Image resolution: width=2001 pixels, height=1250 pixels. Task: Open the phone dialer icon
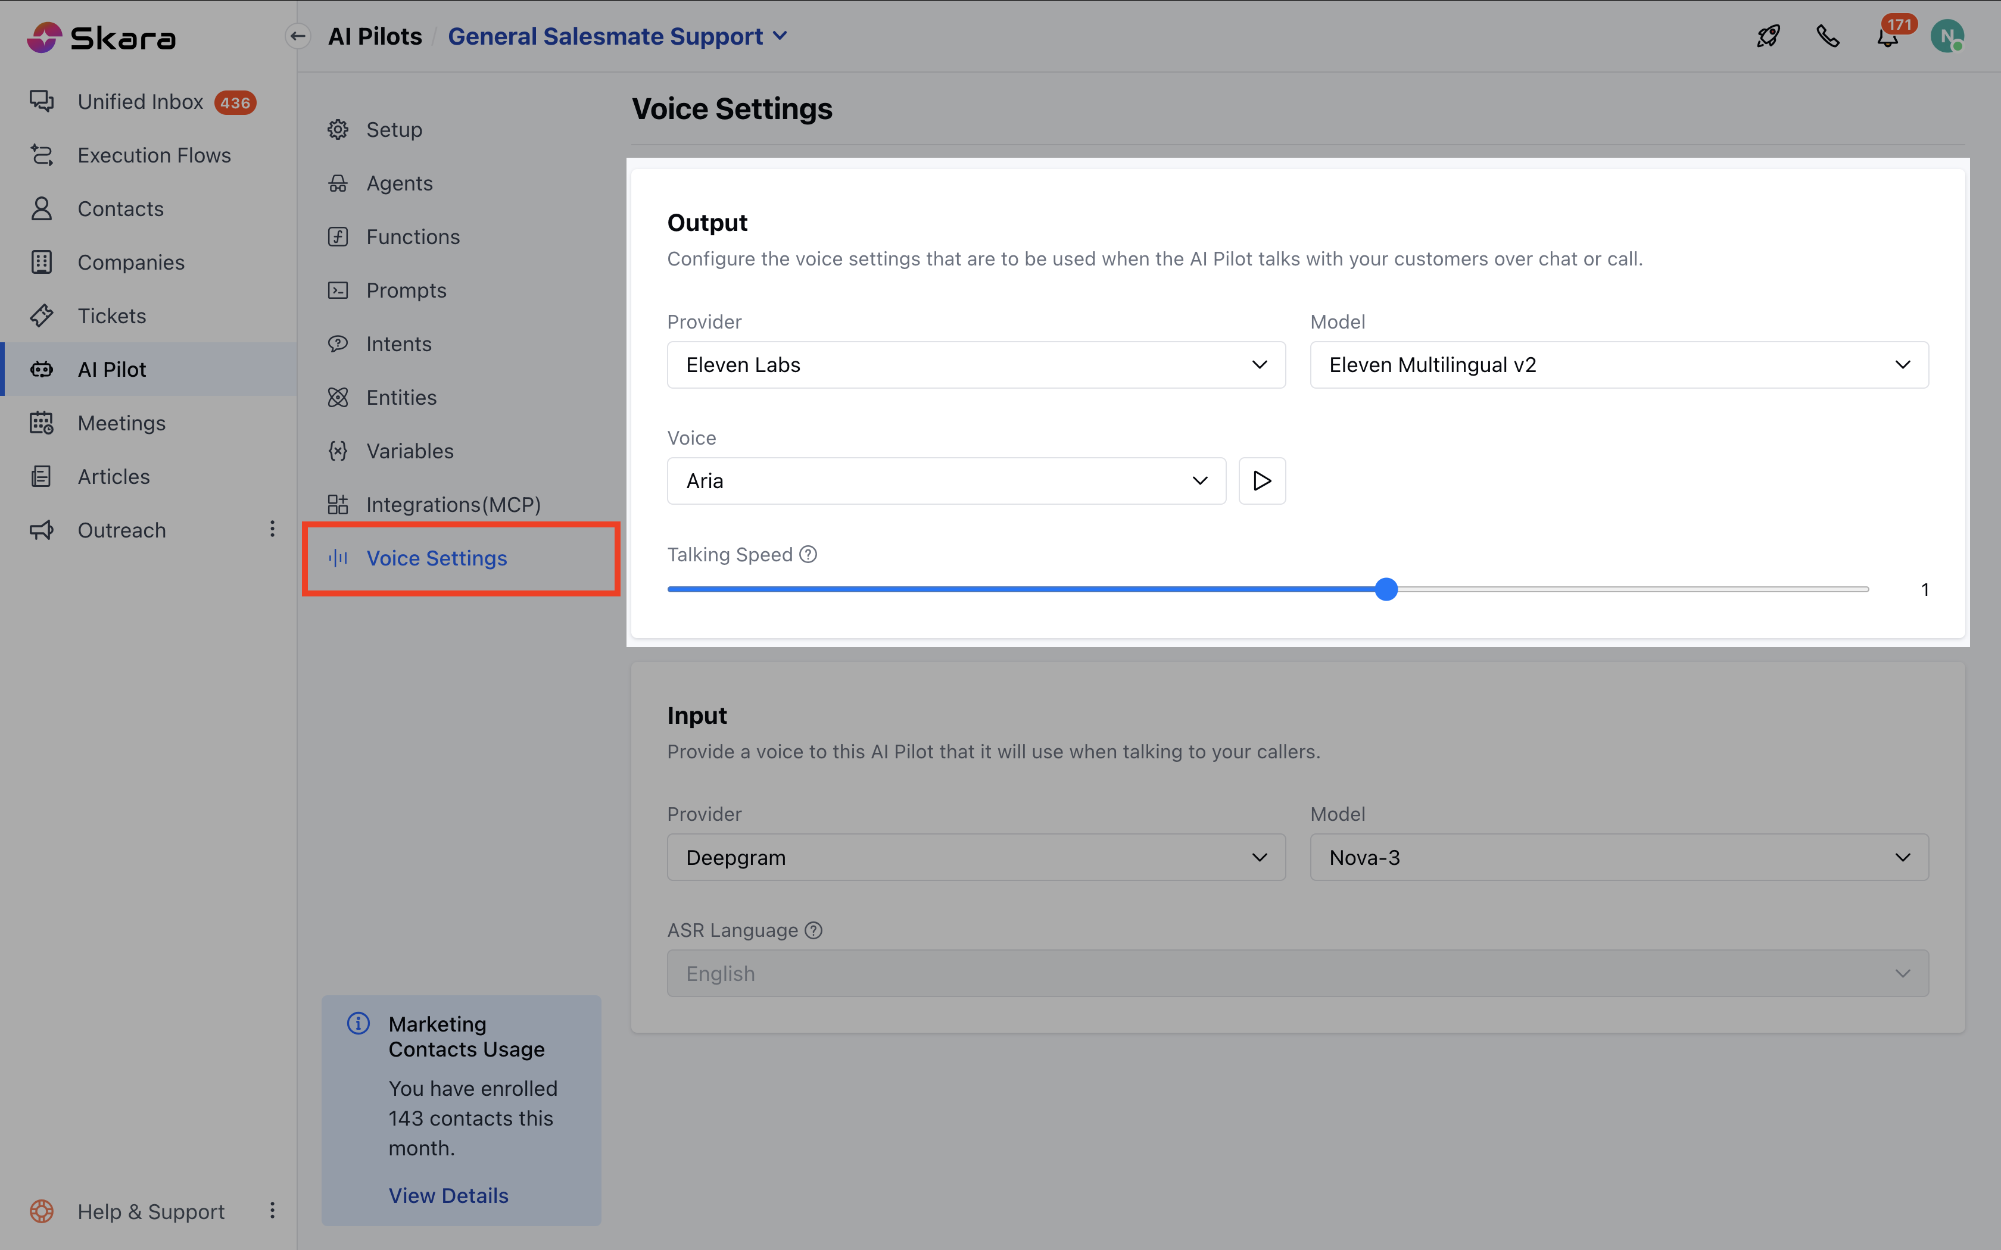click(1827, 36)
